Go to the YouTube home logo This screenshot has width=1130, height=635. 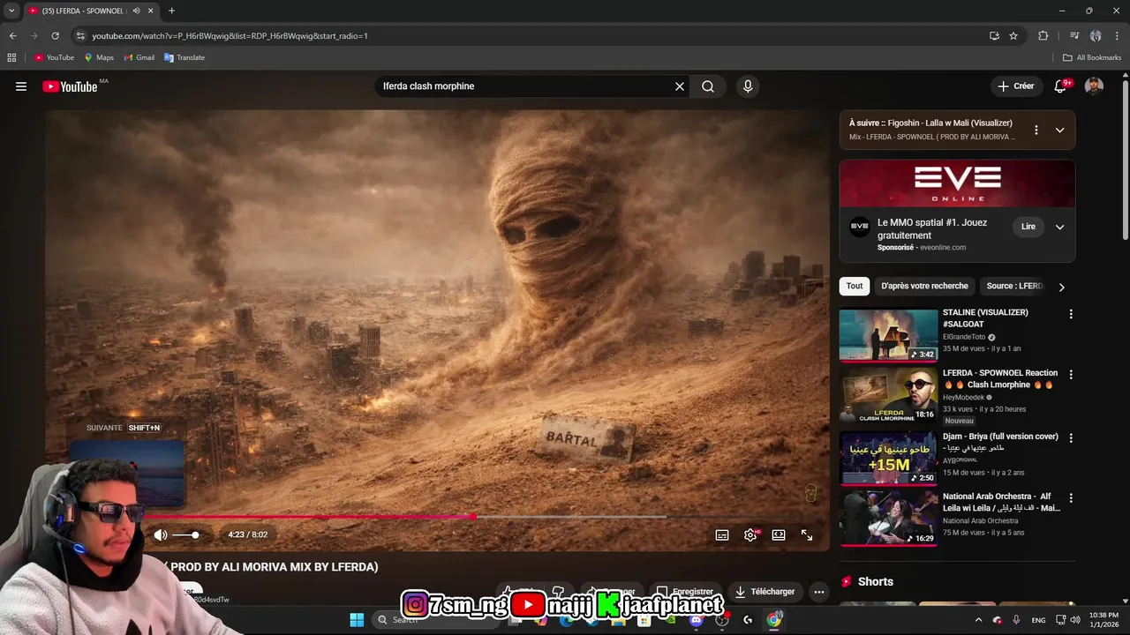pos(70,86)
